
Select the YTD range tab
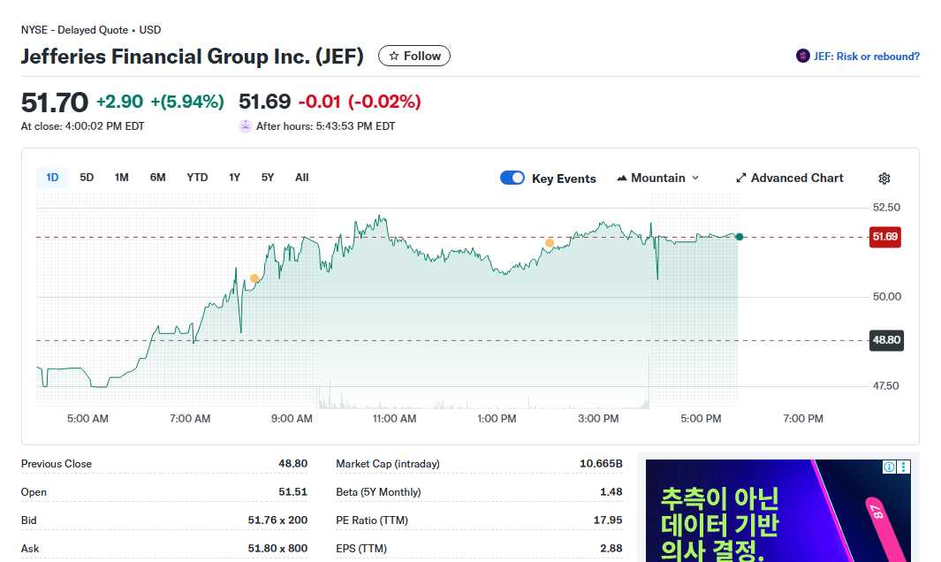pyautogui.click(x=197, y=178)
